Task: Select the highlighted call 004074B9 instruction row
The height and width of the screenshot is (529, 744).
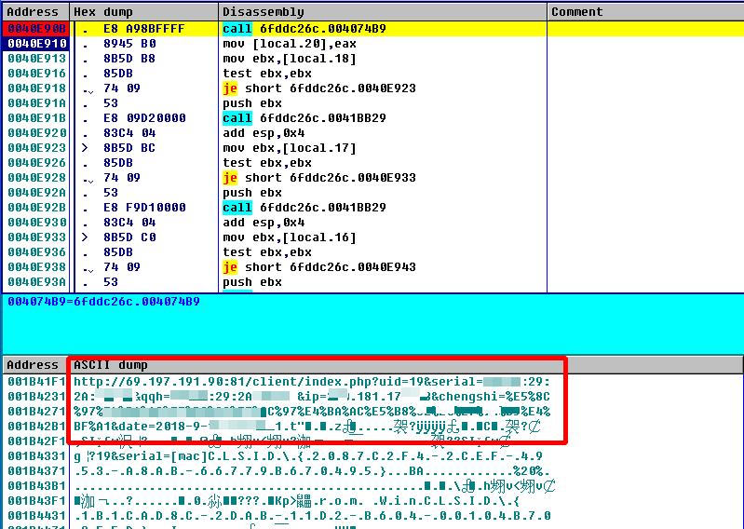Action: [x=373, y=29]
